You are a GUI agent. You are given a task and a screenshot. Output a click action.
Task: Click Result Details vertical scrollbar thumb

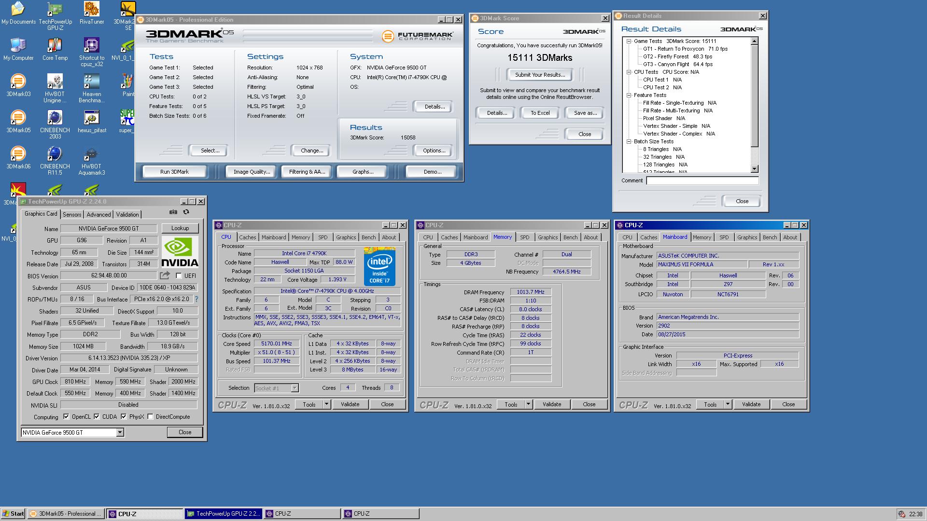coord(755,96)
